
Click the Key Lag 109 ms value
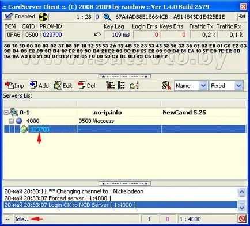point(118,35)
